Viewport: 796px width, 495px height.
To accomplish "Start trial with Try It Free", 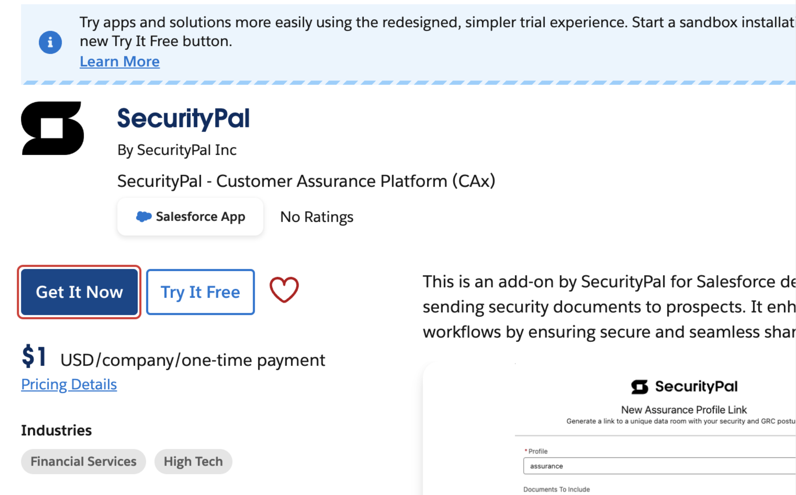I will point(200,292).
